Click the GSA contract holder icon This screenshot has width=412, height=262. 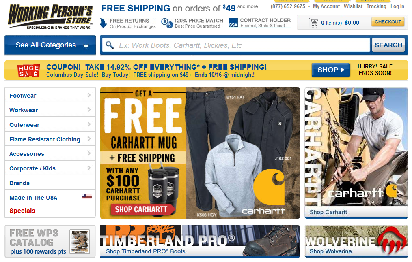coord(233,23)
